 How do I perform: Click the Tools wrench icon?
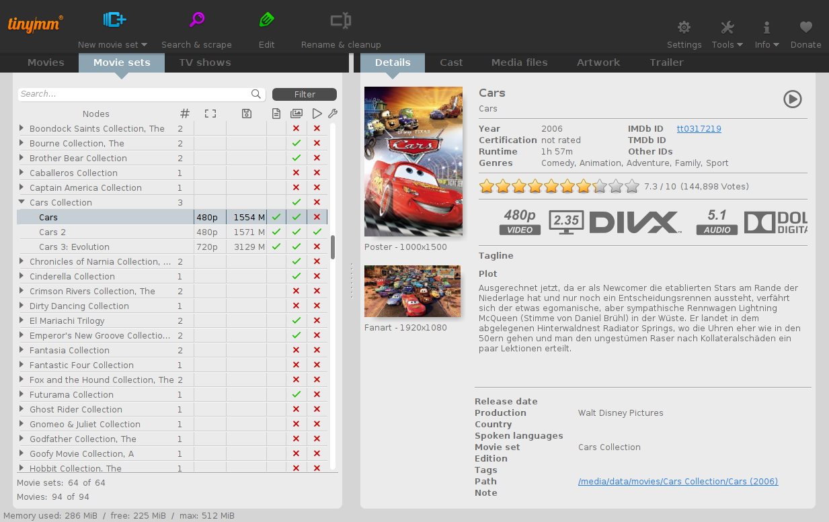(x=727, y=28)
